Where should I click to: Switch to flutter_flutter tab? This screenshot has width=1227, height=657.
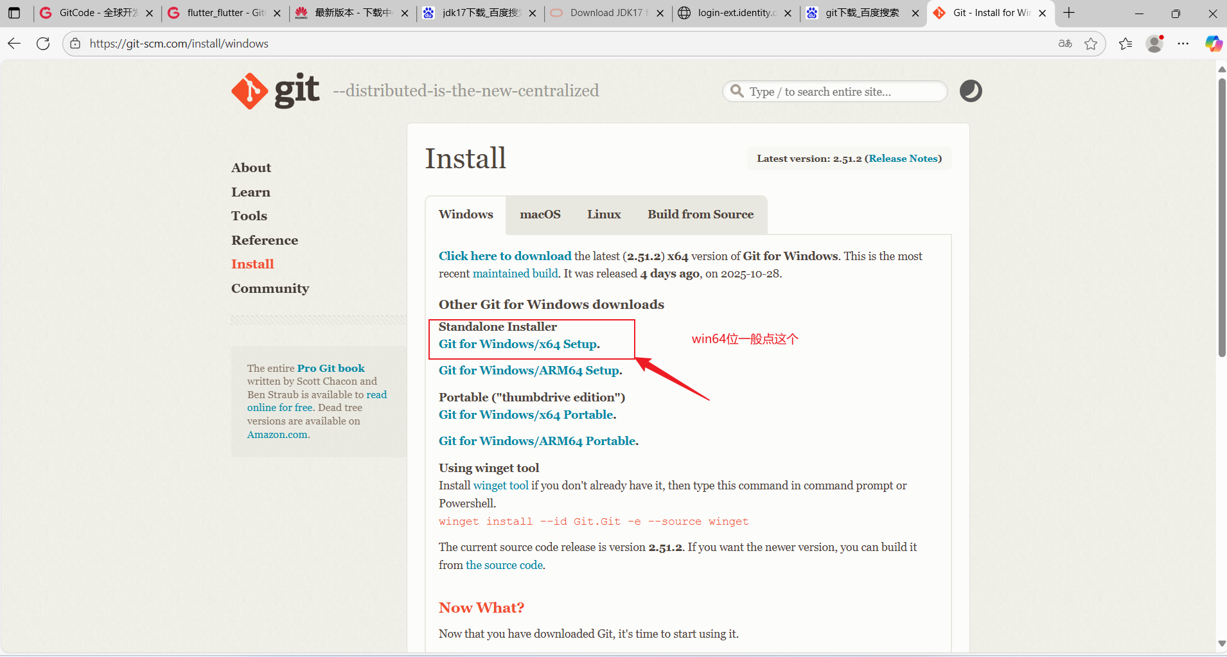pos(225,13)
